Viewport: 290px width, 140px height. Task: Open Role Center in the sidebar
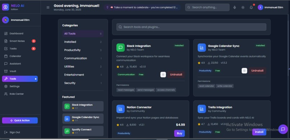[20, 94]
